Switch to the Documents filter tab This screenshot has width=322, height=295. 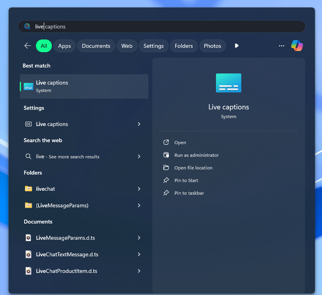(96, 46)
